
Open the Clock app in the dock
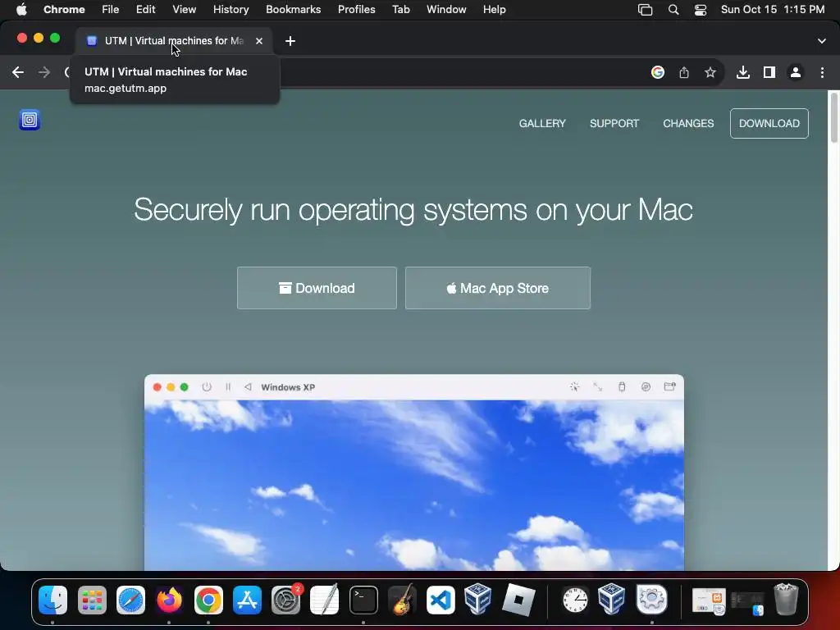(x=575, y=600)
